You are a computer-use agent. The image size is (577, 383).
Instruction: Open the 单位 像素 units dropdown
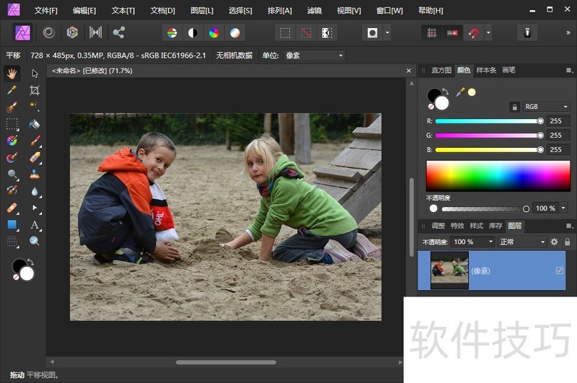314,56
